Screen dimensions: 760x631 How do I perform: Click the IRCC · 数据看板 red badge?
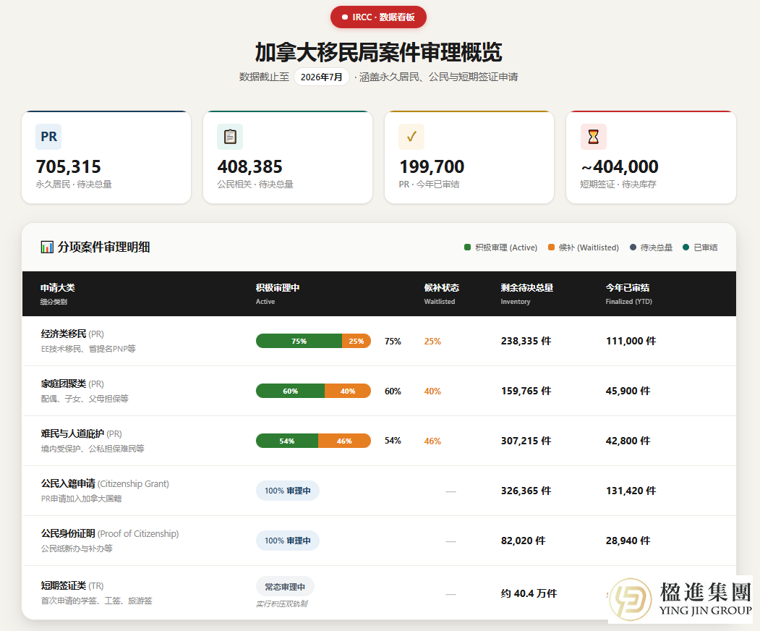point(378,17)
